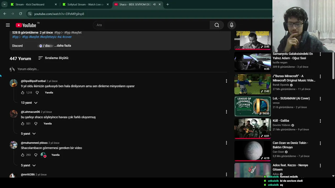
Task: Open options menu for @mrttt386 comment
Action: pyautogui.click(x=226, y=174)
